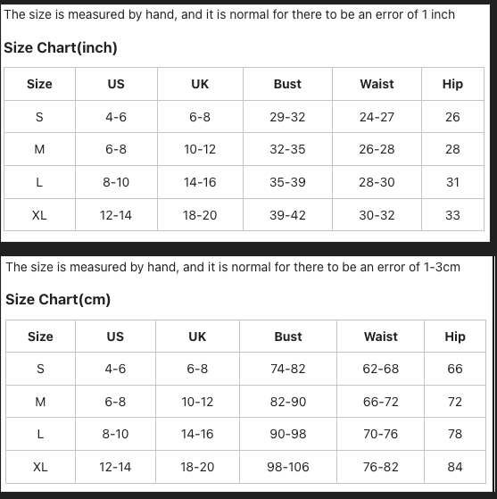Click the 1-3cm error note text
Viewport: 497px width, 499px height.
pos(233,267)
